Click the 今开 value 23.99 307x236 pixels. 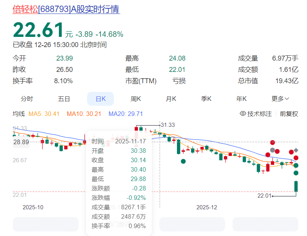(x=64, y=58)
